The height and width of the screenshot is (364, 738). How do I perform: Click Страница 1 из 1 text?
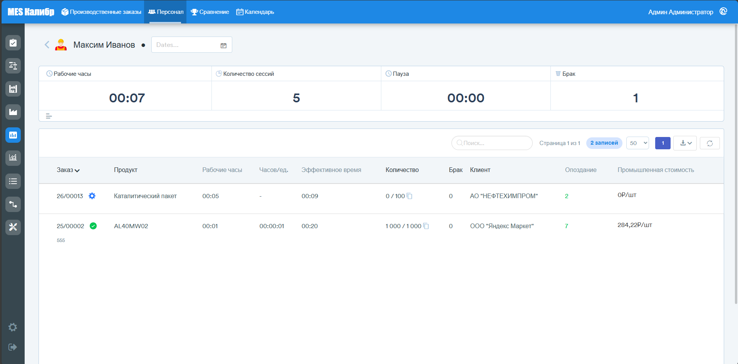[560, 143]
